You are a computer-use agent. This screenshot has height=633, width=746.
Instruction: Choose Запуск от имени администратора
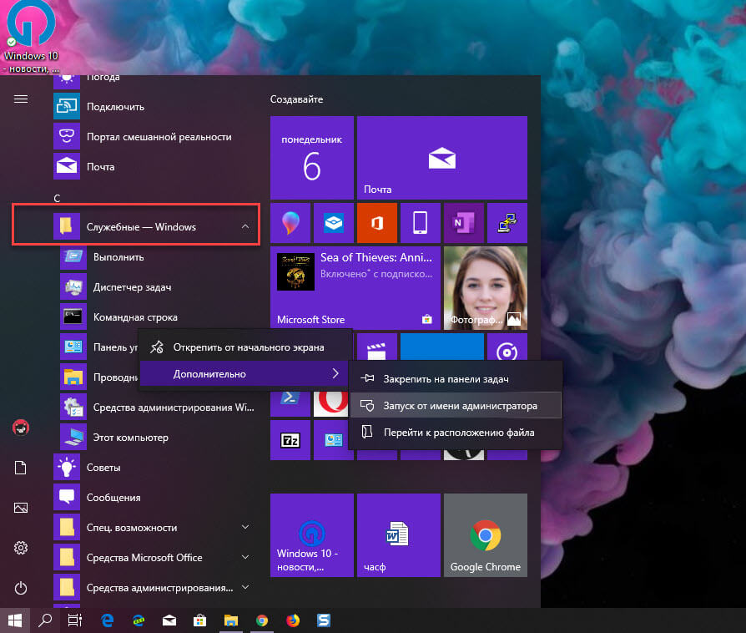pos(456,406)
